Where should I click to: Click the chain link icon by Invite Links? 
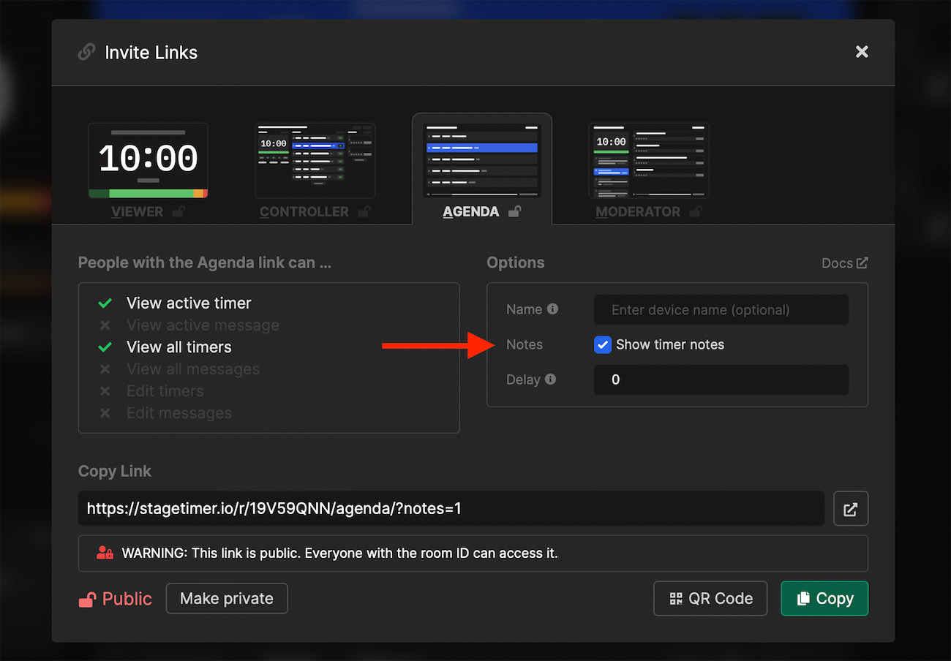[86, 53]
